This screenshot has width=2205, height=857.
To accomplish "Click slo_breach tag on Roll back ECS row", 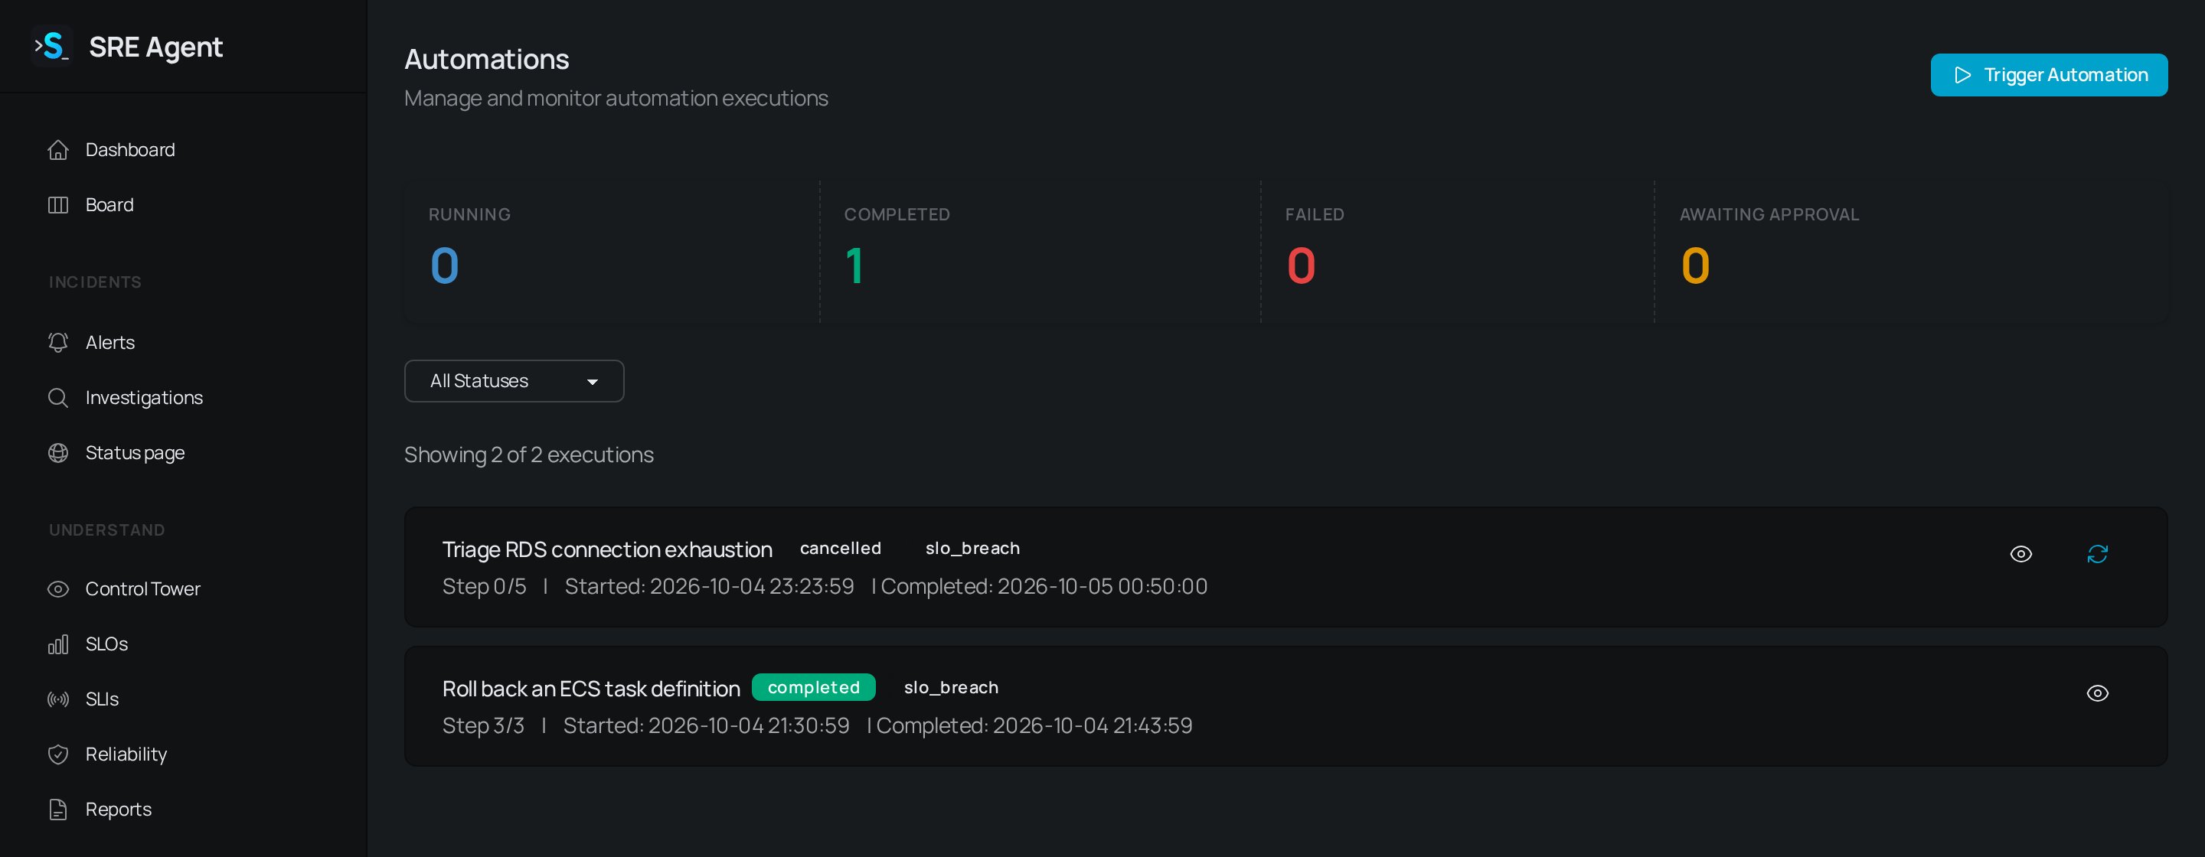I will pos(951,688).
